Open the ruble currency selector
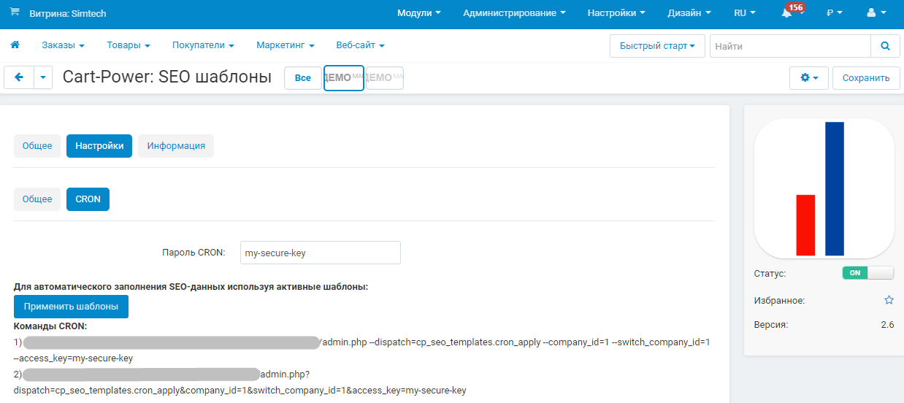Screen dimensions: 904x403 pos(835,13)
